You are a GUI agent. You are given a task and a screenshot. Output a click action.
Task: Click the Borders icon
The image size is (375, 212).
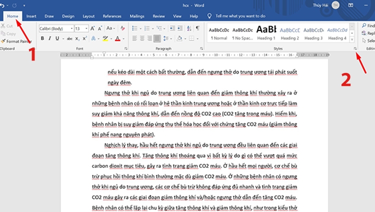[x=191, y=38]
